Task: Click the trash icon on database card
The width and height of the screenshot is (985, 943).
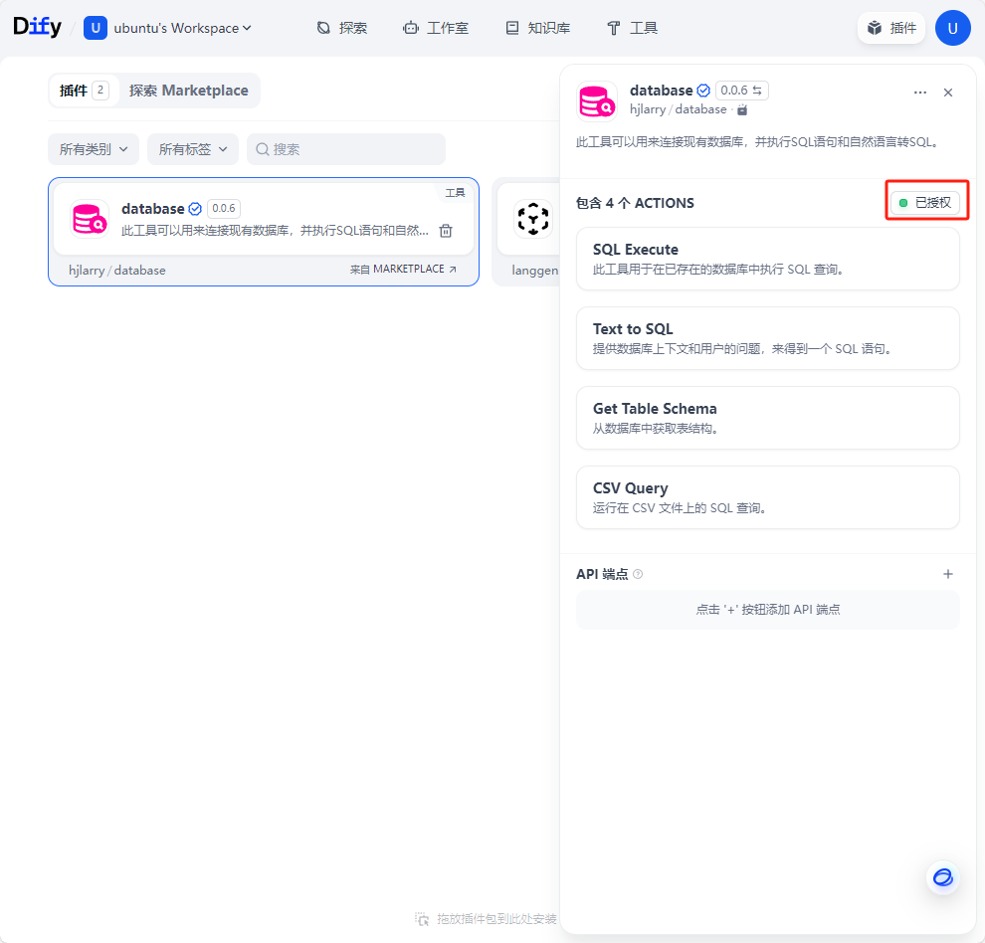Action: (446, 231)
